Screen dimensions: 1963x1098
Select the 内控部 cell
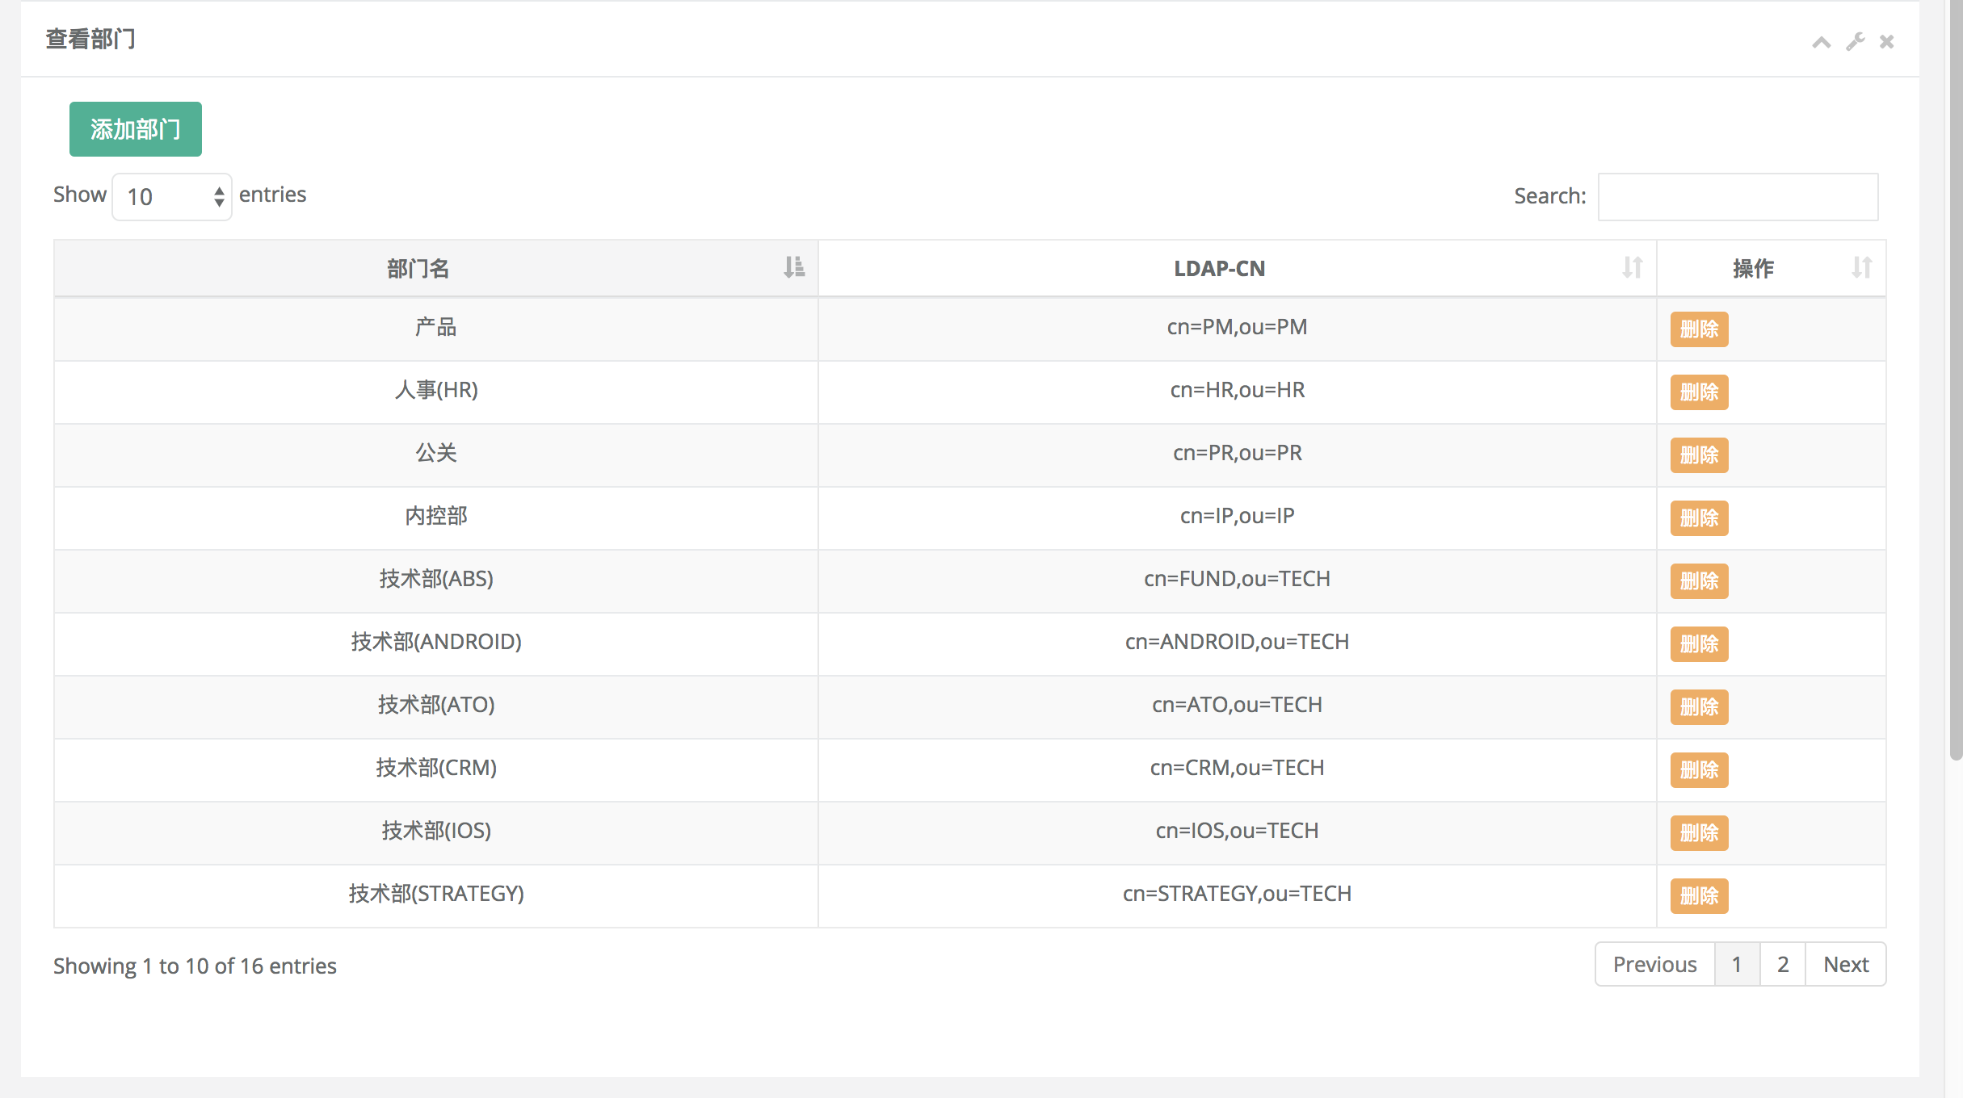click(x=436, y=517)
